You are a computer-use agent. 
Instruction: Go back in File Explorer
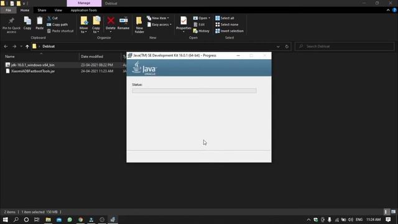tap(6, 47)
